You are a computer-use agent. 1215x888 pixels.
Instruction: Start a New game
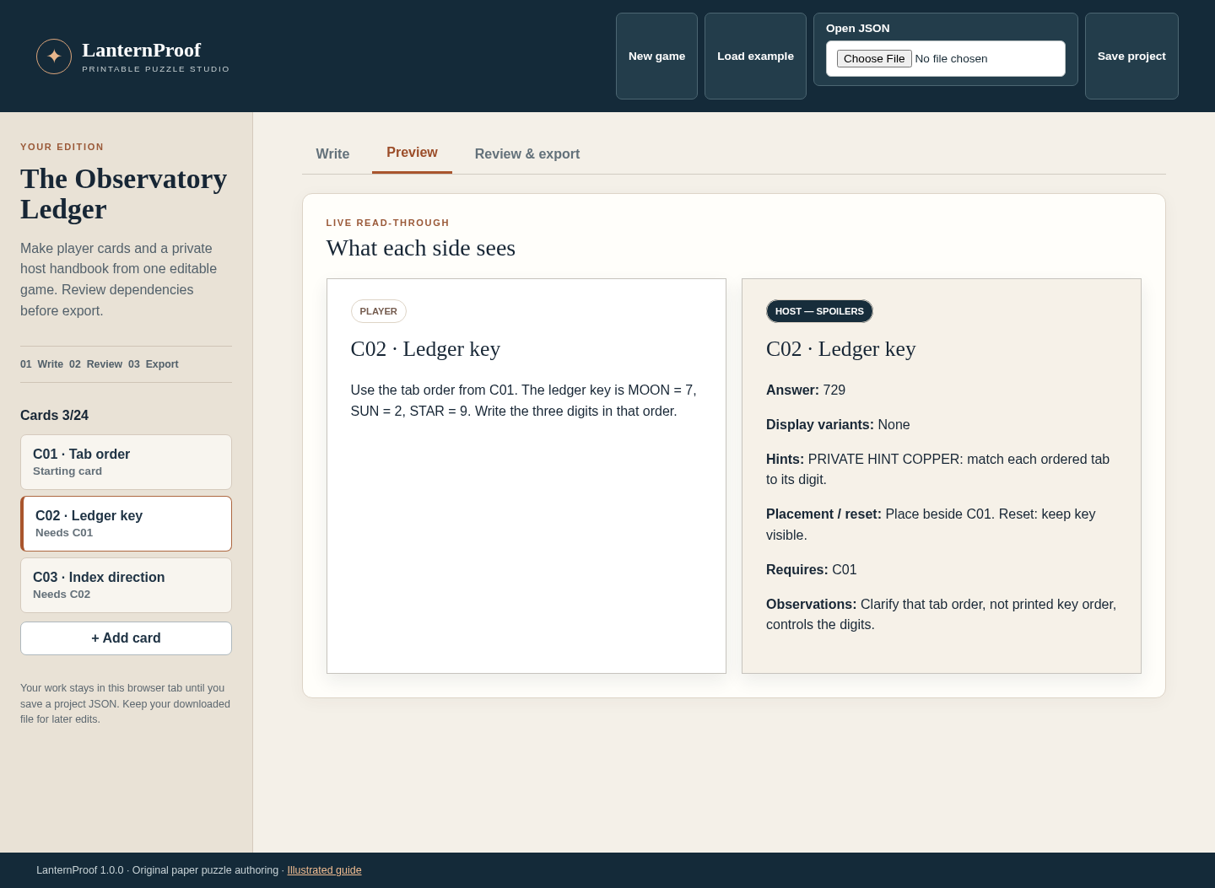pos(656,57)
